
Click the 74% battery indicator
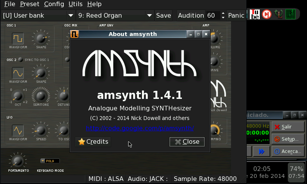point(296,172)
